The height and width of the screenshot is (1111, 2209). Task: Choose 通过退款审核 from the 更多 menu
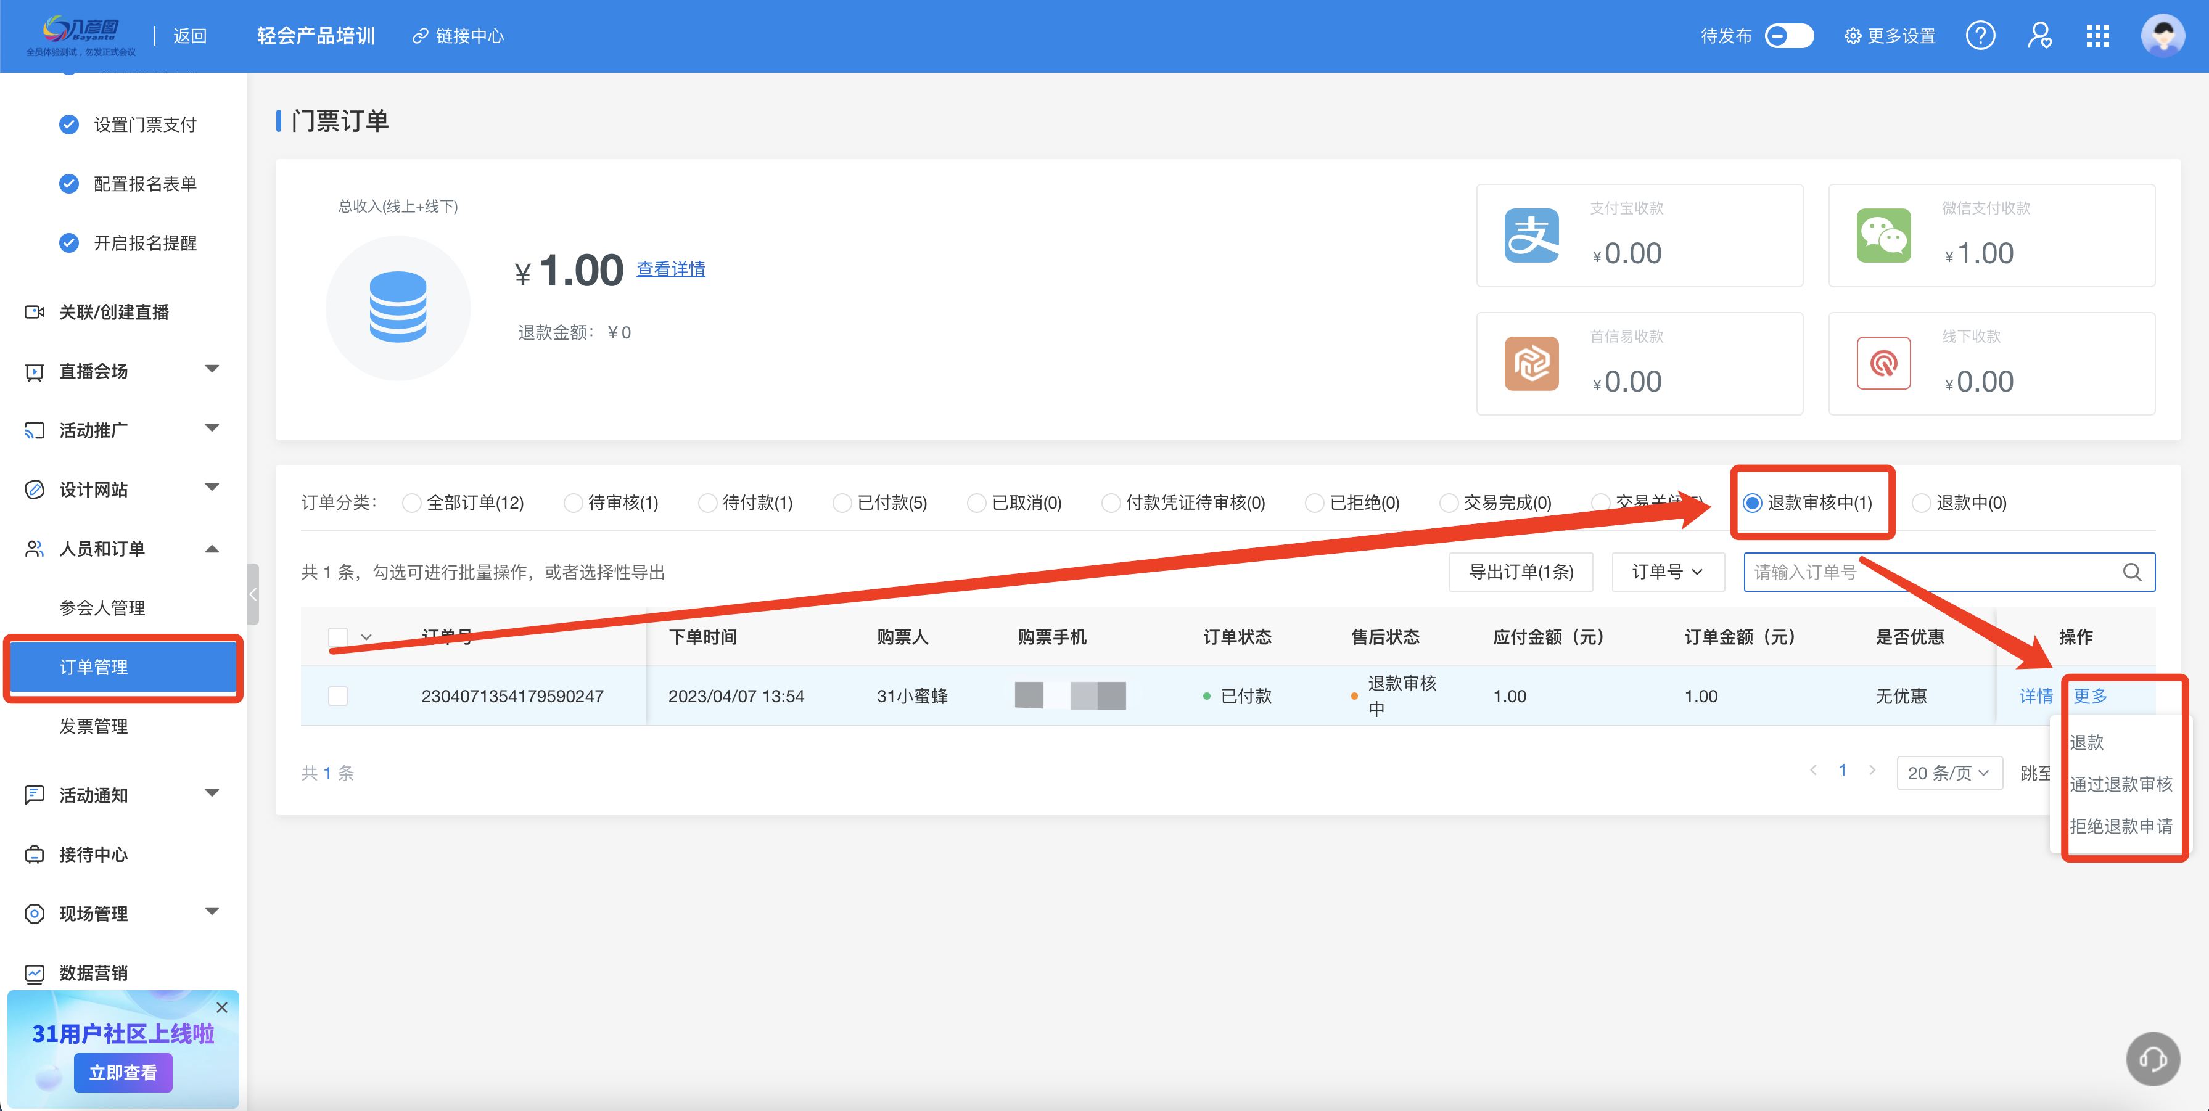point(2121,784)
